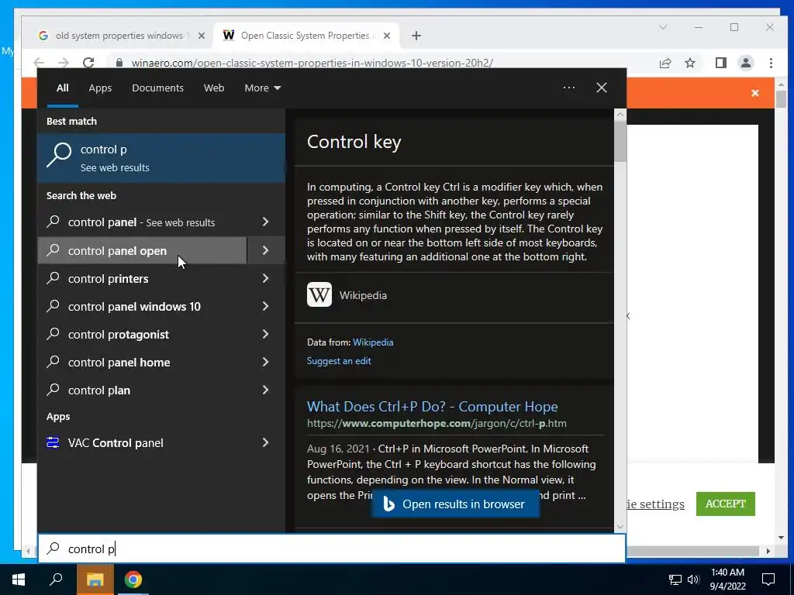The image size is (794, 595).
Task: Choose 'control panel open' suggestion
Action: click(143, 250)
